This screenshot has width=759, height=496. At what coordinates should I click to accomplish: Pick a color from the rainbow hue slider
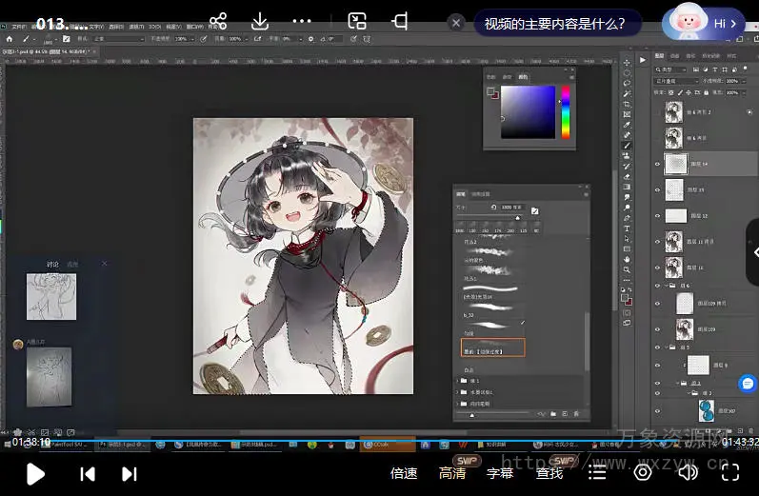point(565,111)
